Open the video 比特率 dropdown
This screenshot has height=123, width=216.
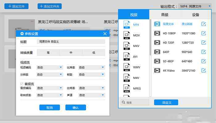click(92, 67)
